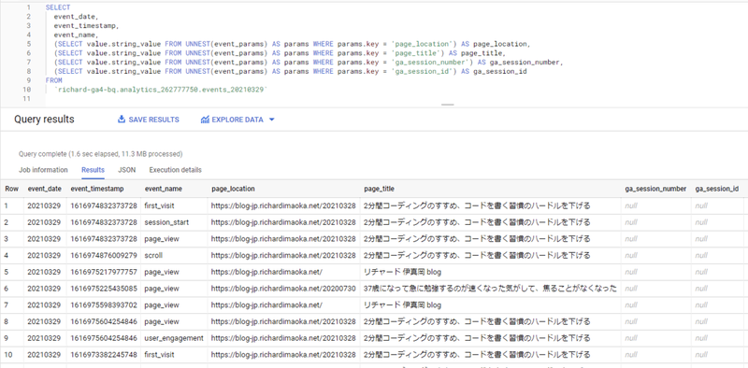Viewport: 748px width, 368px height.
Task: Open the Job information tab
Action: tap(43, 170)
